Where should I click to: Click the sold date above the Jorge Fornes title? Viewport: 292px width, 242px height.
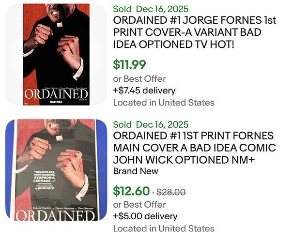(x=164, y=9)
